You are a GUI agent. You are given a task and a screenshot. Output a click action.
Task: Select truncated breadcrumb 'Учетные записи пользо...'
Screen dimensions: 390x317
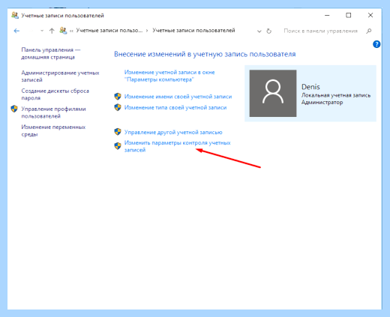pos(109,31)
